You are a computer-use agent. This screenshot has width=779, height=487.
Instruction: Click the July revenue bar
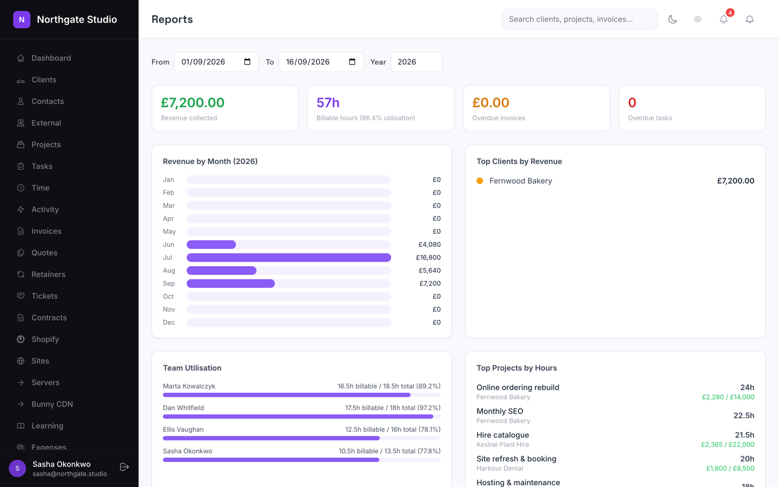point(289,258)
